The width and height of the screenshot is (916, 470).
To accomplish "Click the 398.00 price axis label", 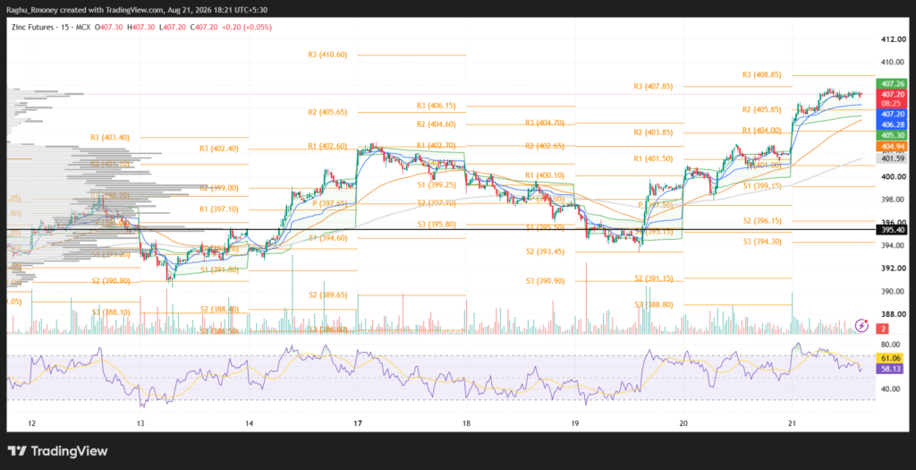I will [894, 200].
